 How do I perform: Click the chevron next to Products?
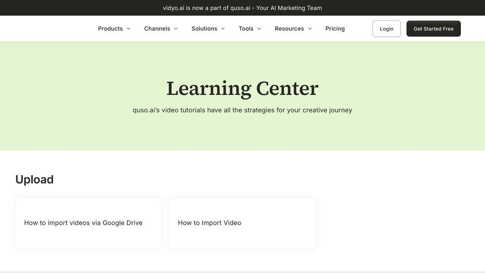128,29
